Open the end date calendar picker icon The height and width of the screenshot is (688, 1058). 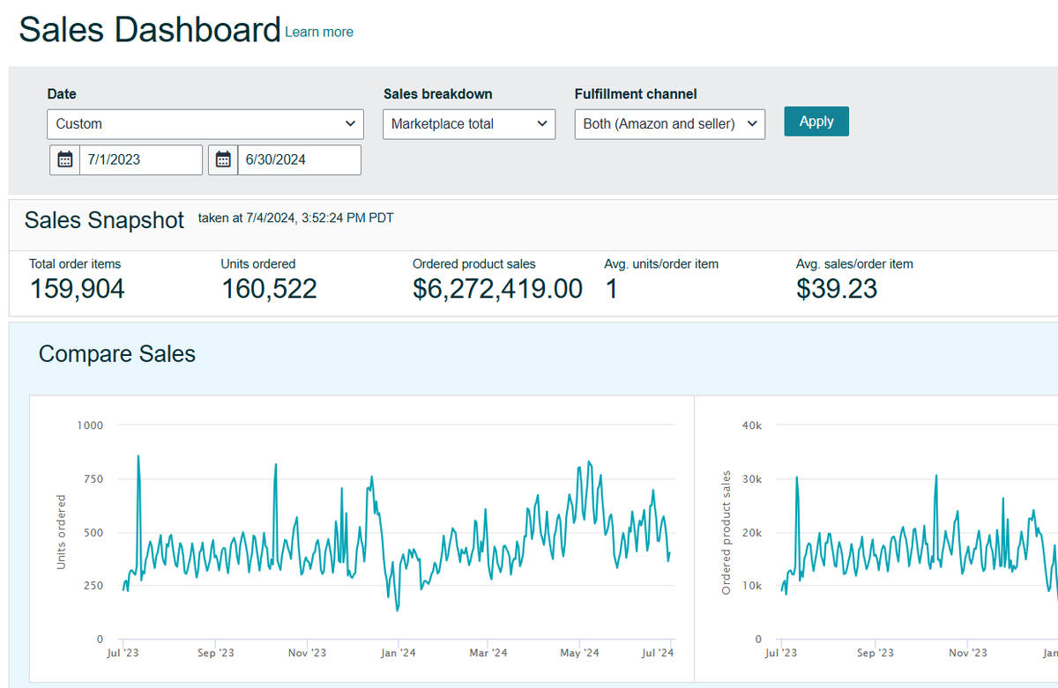(x=223, y=159)
